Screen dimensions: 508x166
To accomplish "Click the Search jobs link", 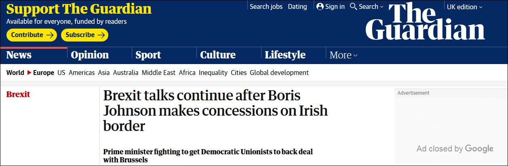I will coord(266,6).
